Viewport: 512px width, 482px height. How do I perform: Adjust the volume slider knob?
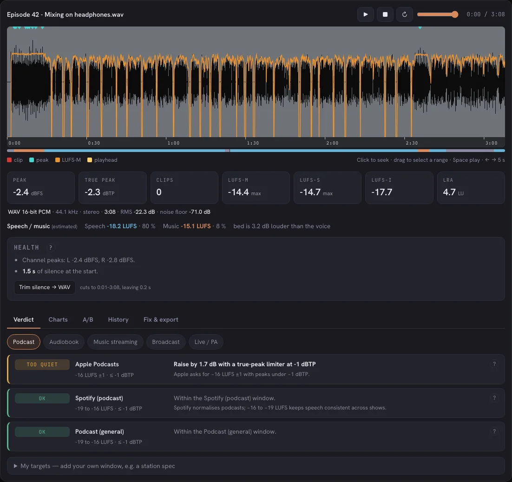click(x=454, y=14)
